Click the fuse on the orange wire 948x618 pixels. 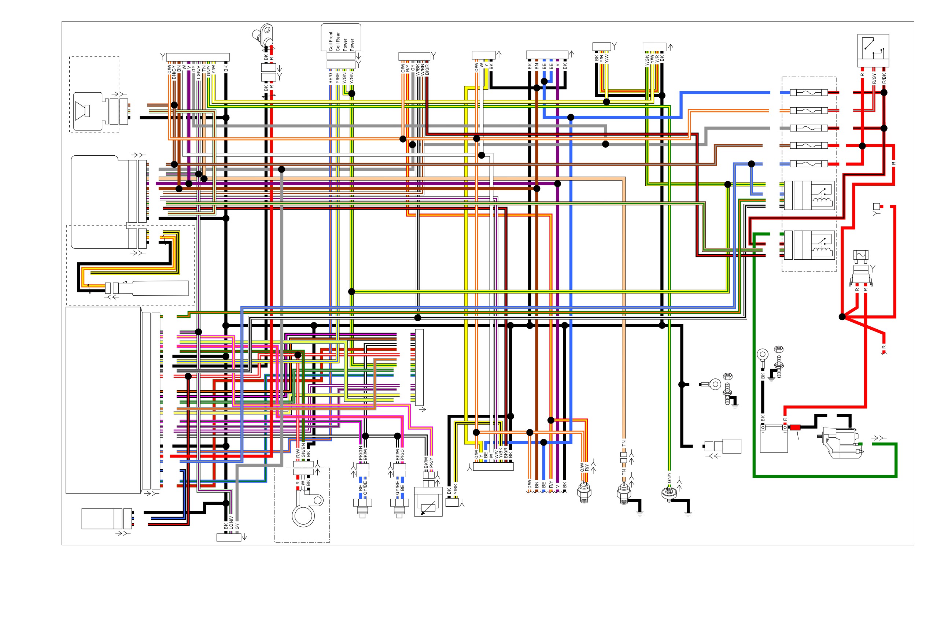809,110
